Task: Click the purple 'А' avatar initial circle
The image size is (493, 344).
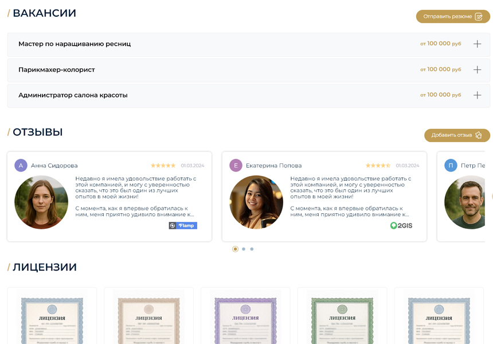Action: pos(21,165)
